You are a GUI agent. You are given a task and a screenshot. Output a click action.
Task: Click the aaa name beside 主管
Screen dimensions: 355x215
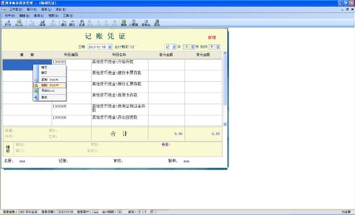[22, 161]
